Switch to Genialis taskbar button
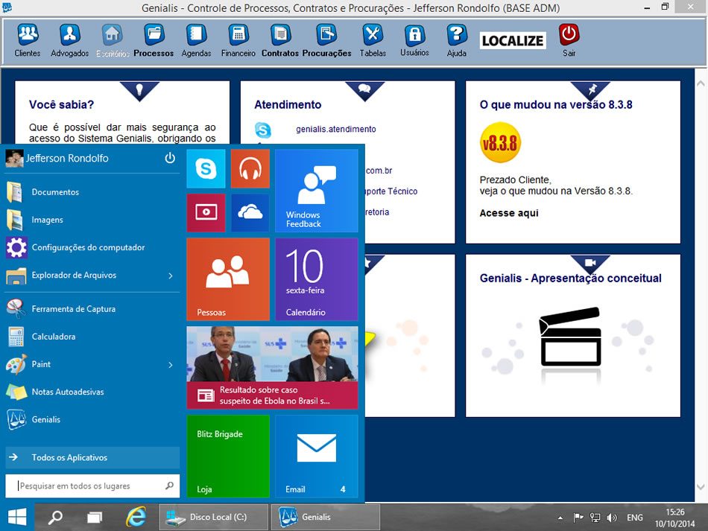Screen dimensions: 708x531 pos(325,517)
